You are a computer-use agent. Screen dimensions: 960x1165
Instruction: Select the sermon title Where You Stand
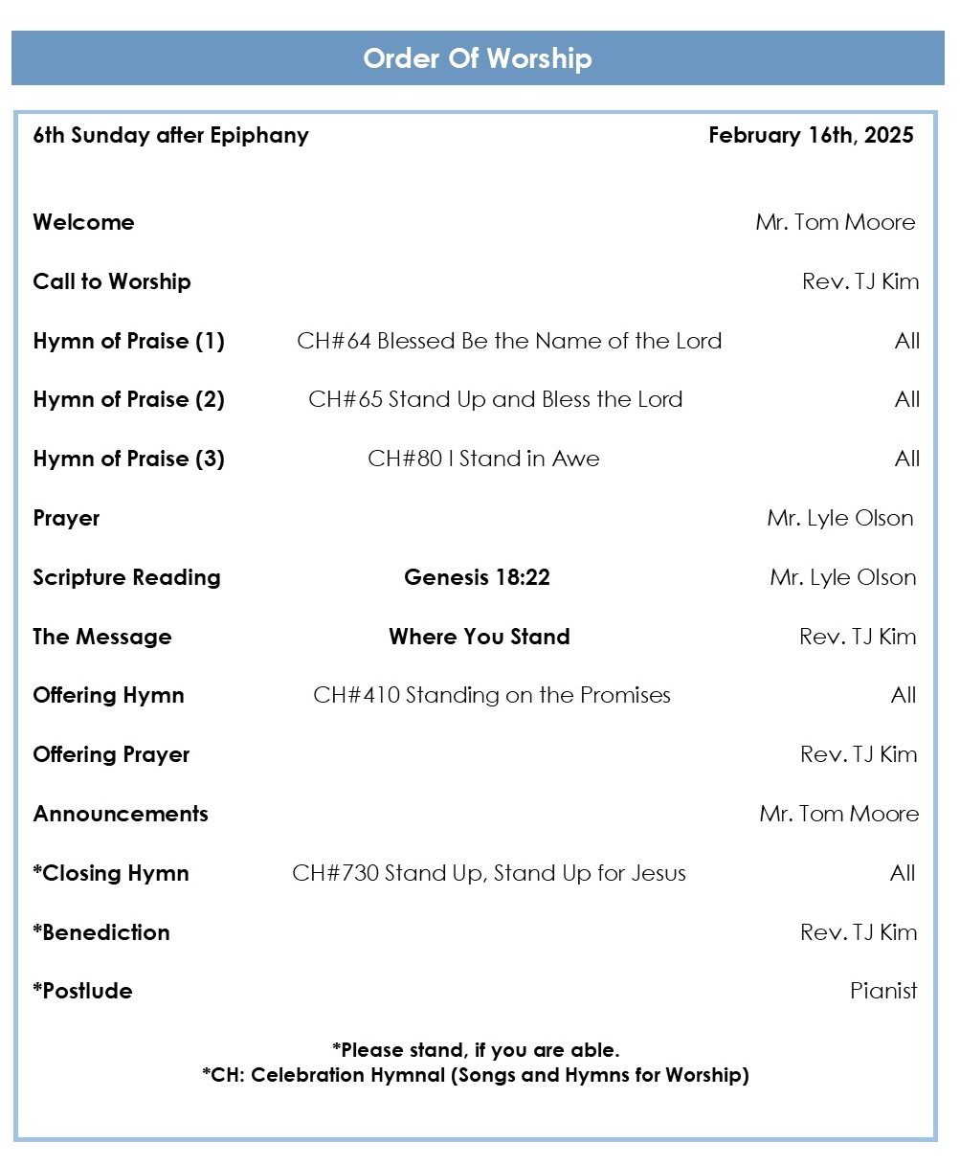click(x=479, y=637)
